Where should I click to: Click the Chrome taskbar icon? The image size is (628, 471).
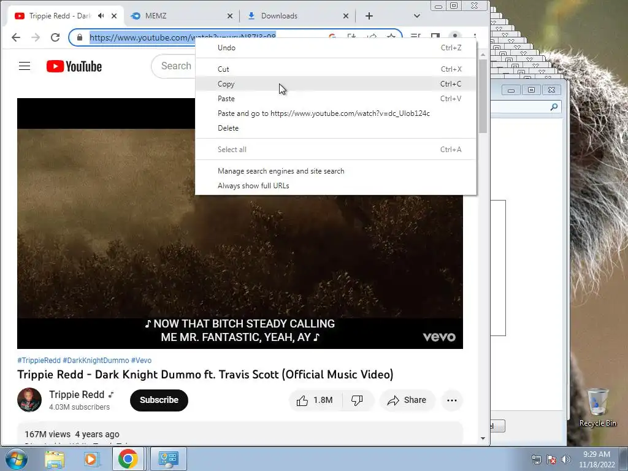click(128, 459)
